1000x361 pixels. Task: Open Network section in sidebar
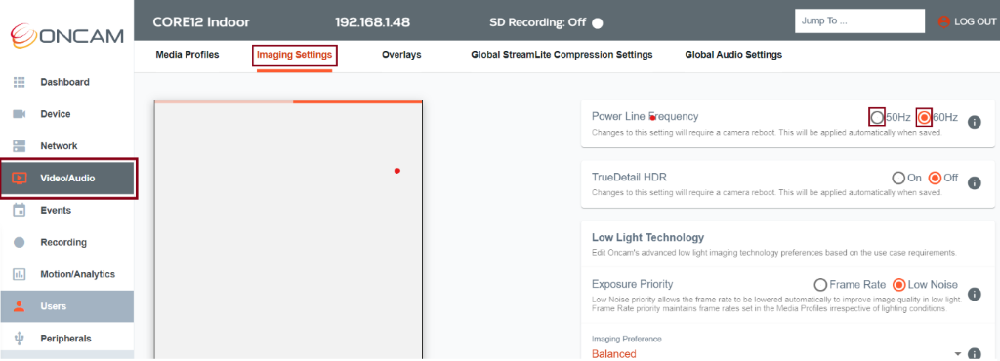click(x=67, y=145)
